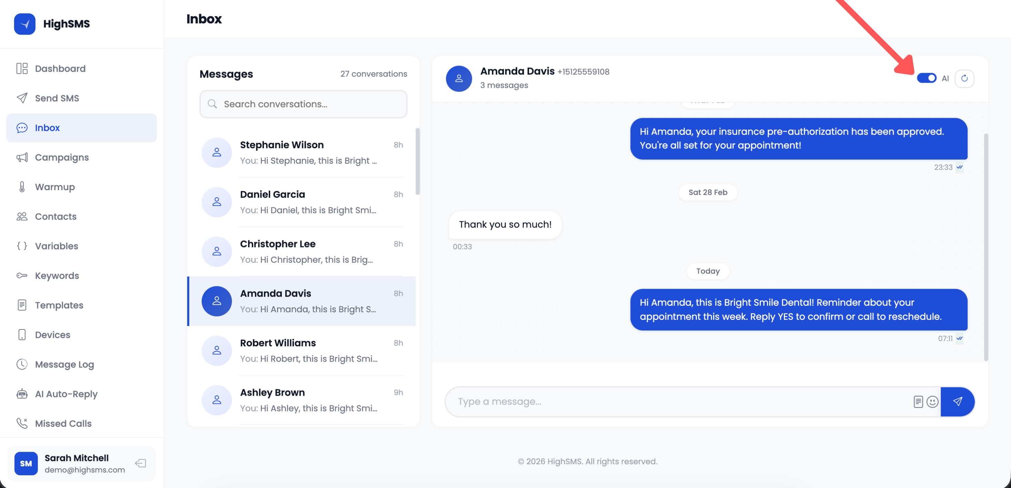Open AI Auto-Reply via the robot icon

point(22,394)
